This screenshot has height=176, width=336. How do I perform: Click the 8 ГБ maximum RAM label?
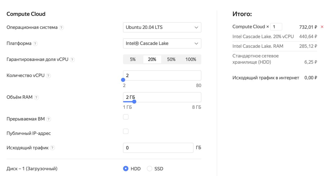click(x=197, y=107)
